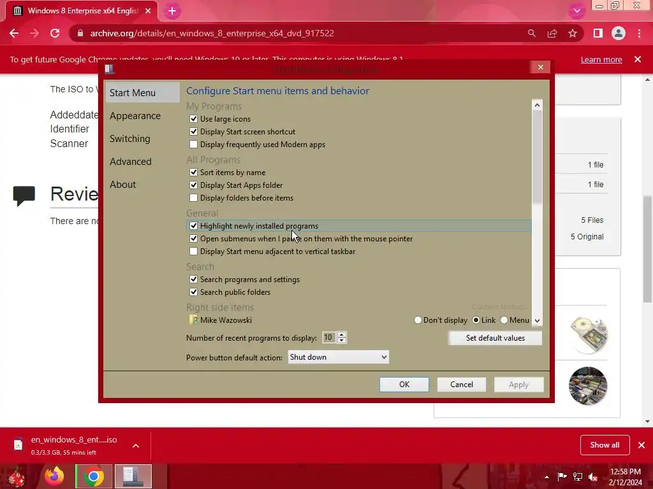The image size is (653, 489).
Task: Open Firefox from the taskbar
Action: pos(55,476)
